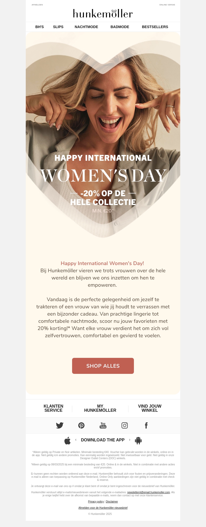Open the Pinterest social icon
The height and width of the screenshot is (527, 206).
(81, 425)
